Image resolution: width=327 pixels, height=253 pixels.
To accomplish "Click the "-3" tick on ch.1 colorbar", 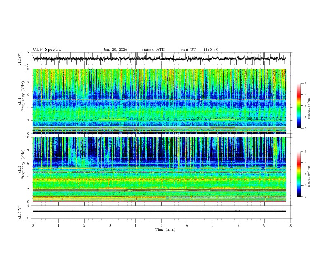I will (x=305, y=83).
